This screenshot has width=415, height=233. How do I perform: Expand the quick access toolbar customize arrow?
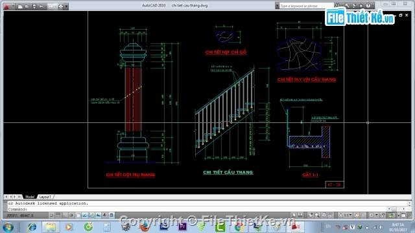point(66,6)
